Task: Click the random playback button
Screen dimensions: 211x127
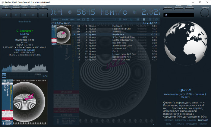Action: [x=43, y=15]
